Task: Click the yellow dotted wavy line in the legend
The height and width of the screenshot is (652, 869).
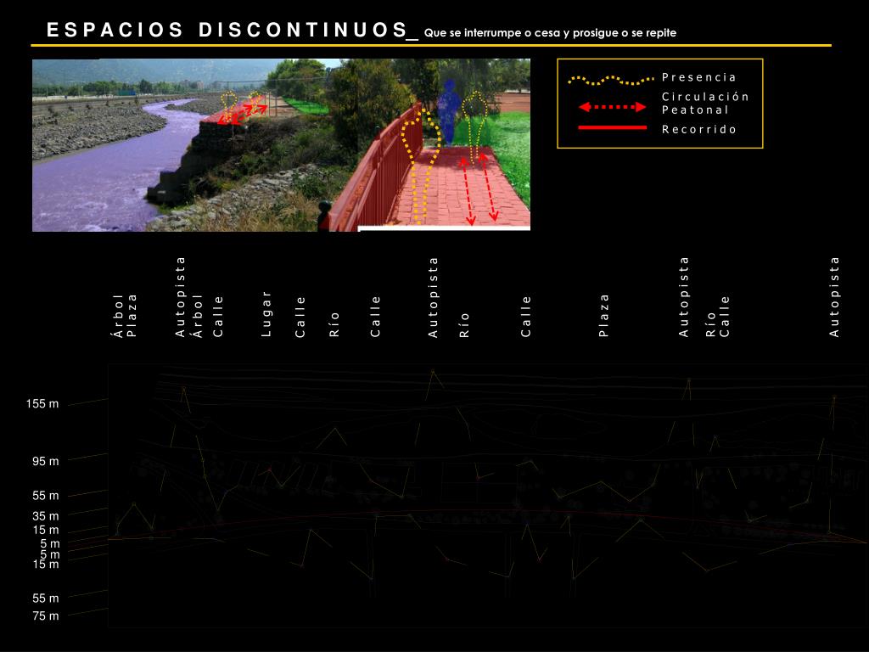Action: point(611,81)
